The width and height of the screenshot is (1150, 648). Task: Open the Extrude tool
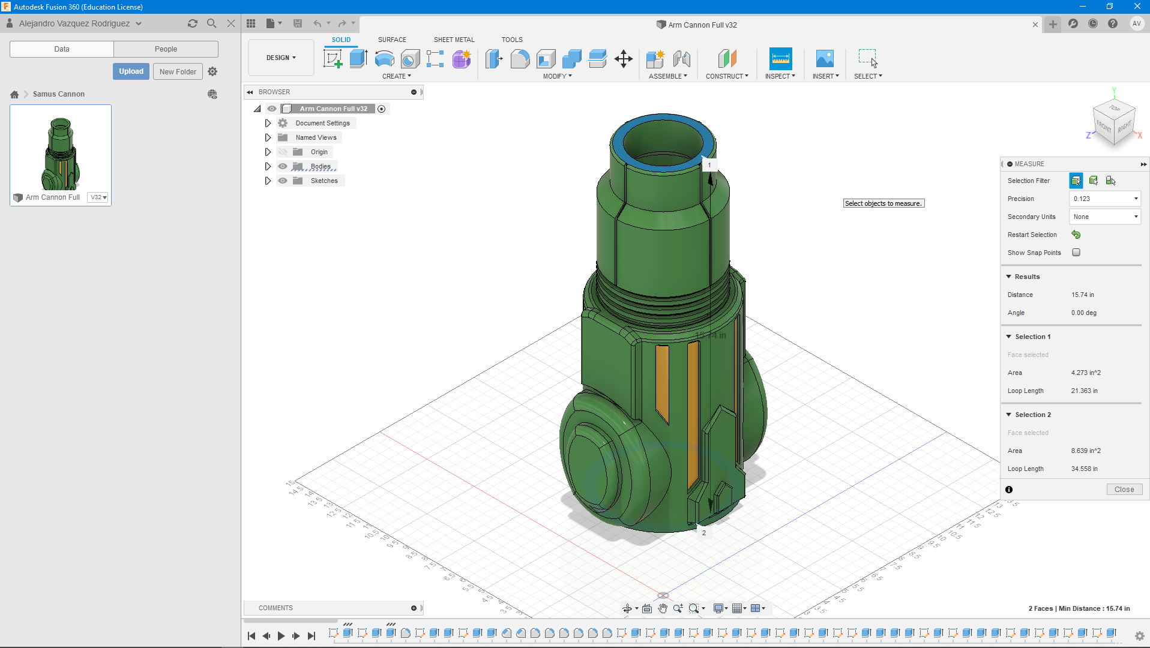click(x=358, y=59)
